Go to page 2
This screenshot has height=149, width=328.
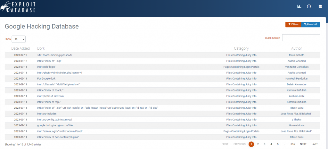click(258, 144)
